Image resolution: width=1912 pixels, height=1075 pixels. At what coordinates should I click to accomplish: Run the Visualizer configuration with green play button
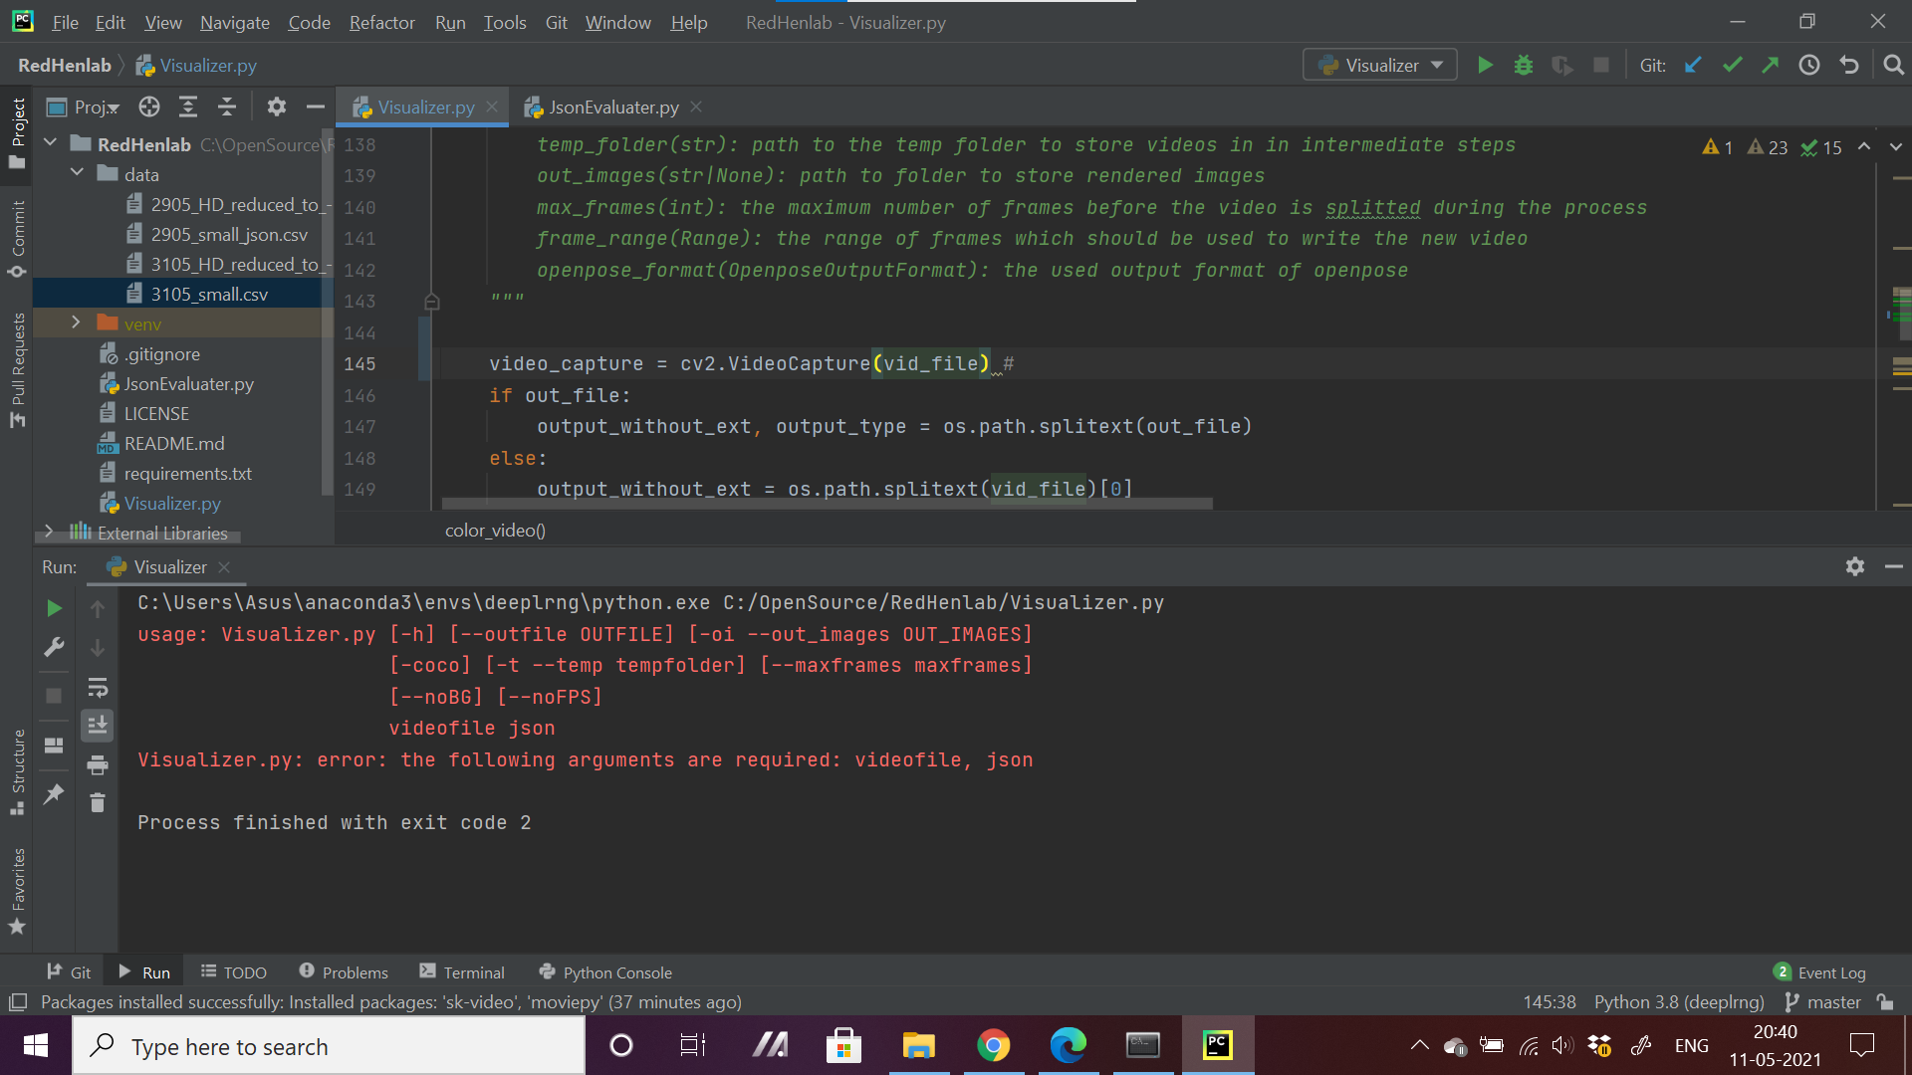click(x=1485, y=66)
